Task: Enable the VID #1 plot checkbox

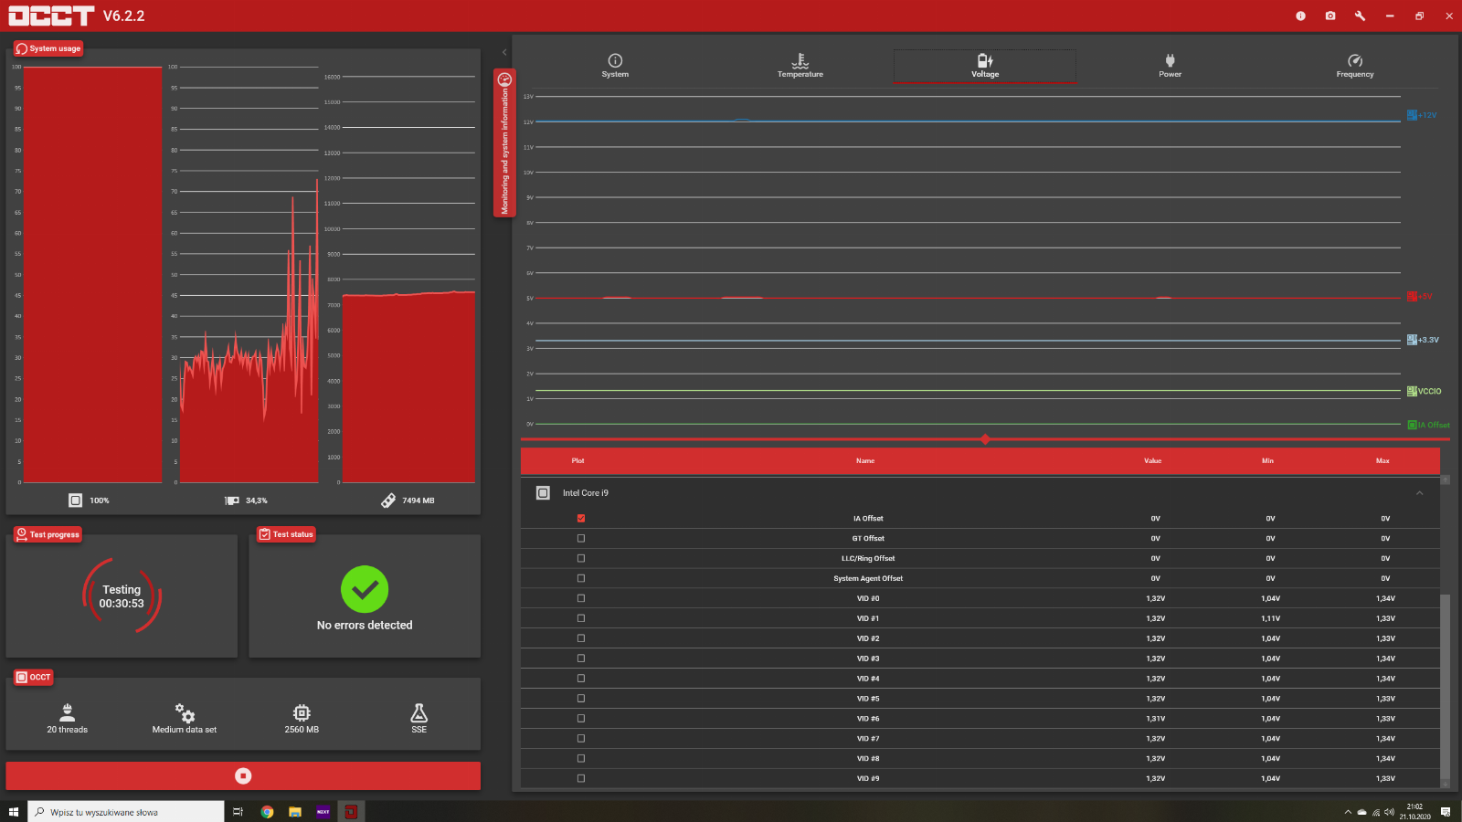Action: point(581,619)
